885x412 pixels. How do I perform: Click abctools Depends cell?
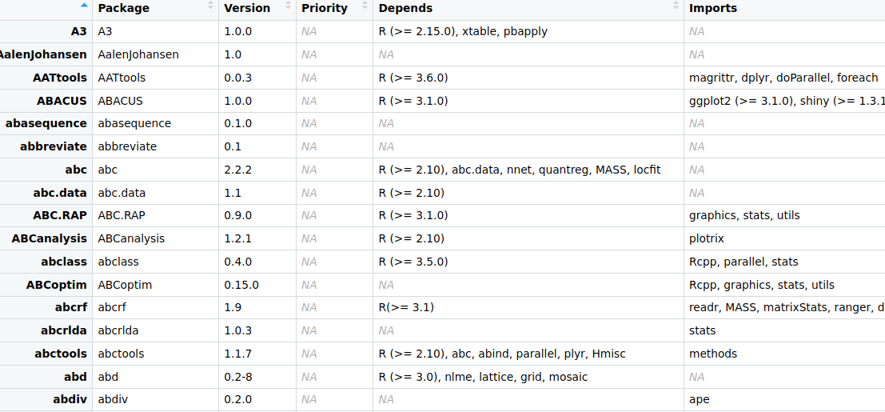[x=528, y=354]
